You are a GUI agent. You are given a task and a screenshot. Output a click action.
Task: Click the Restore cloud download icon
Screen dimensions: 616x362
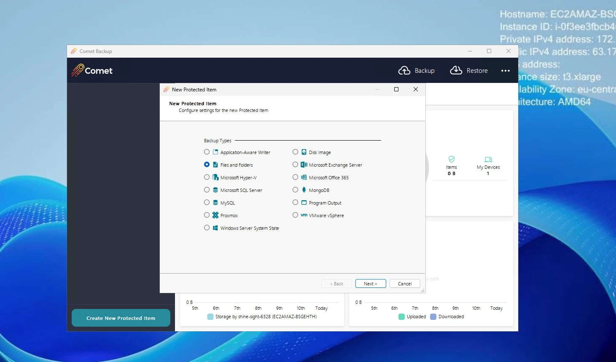(x=456, y=70)
